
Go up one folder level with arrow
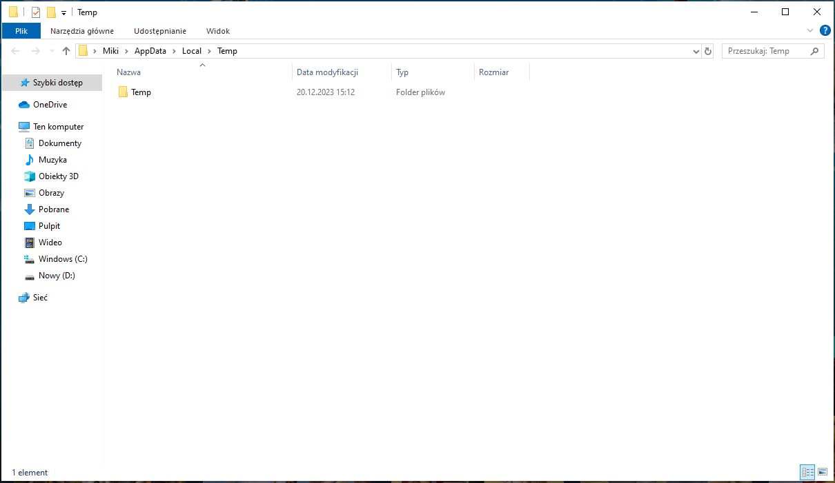coord(66,51)
